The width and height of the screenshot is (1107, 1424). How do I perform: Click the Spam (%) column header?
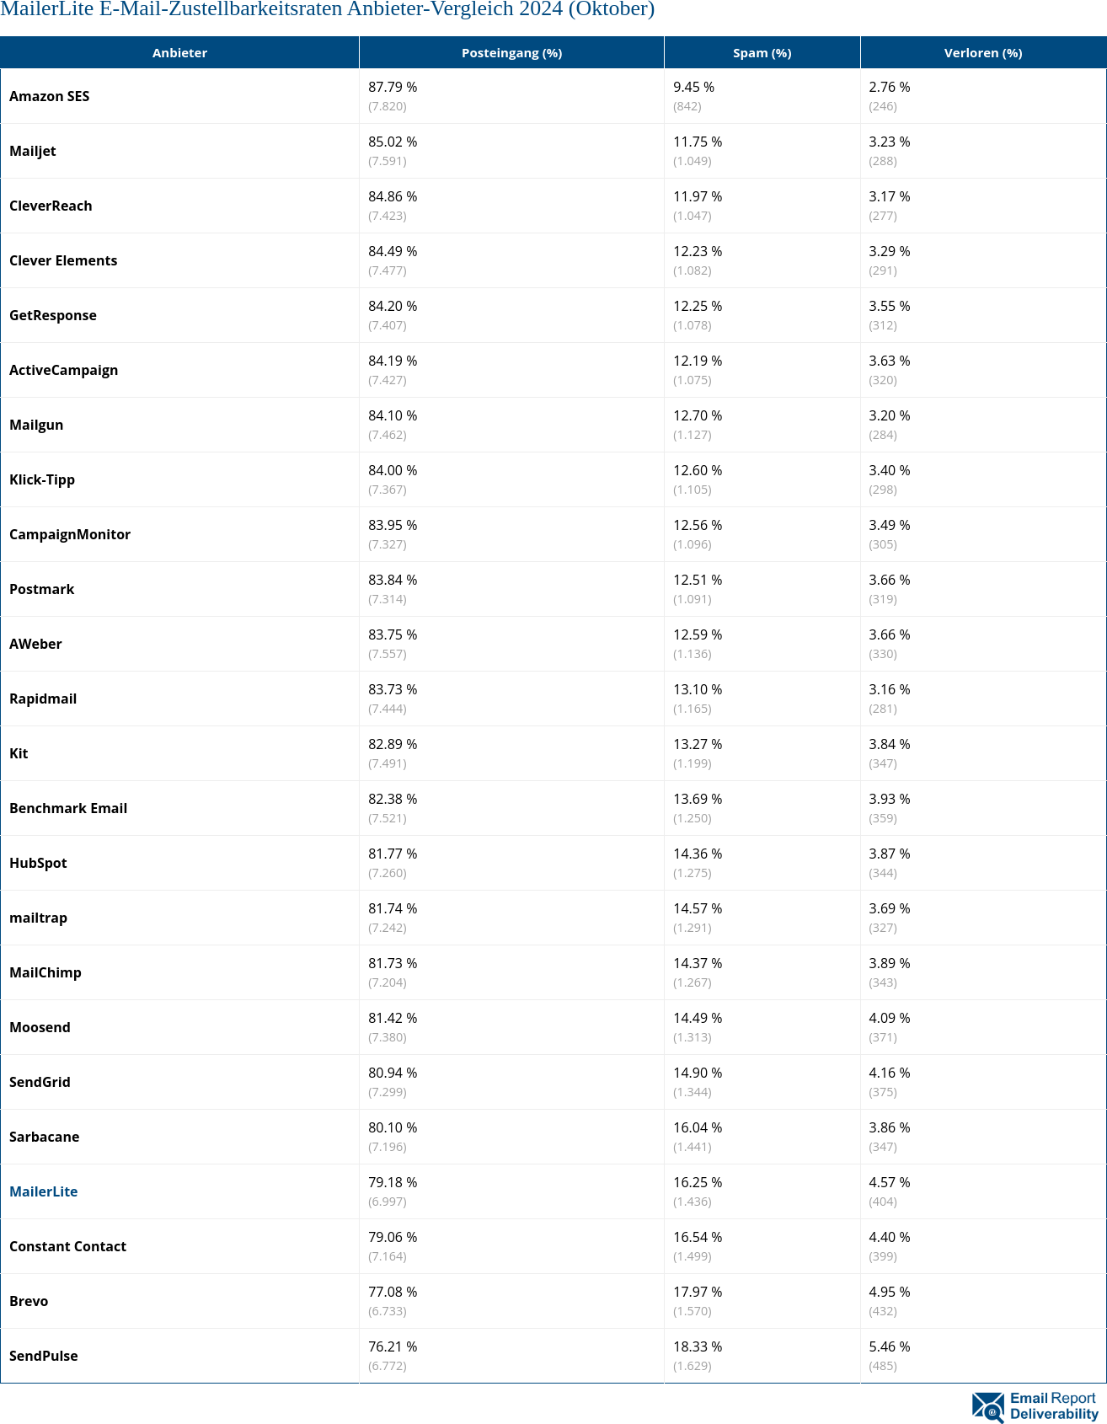762,53
